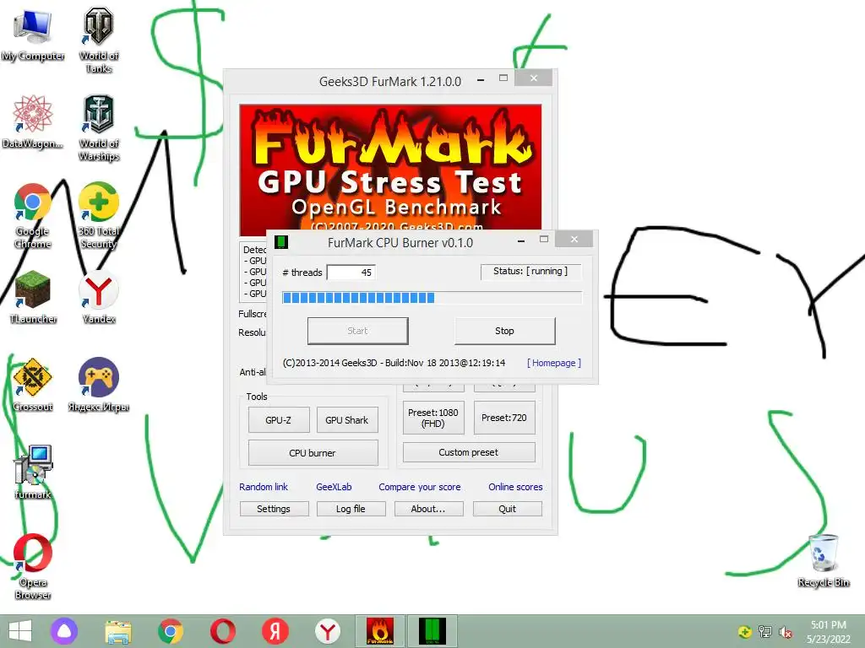Click the taskbar clock showing 5:01 PM

point(829,631)
